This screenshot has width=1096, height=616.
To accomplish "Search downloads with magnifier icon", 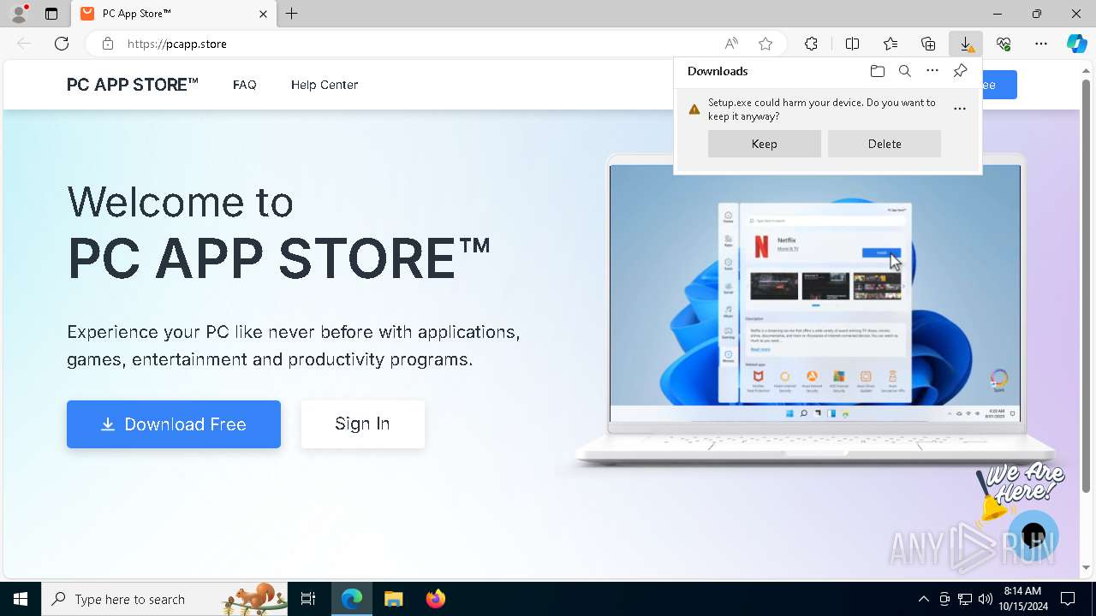I will 905,71.
